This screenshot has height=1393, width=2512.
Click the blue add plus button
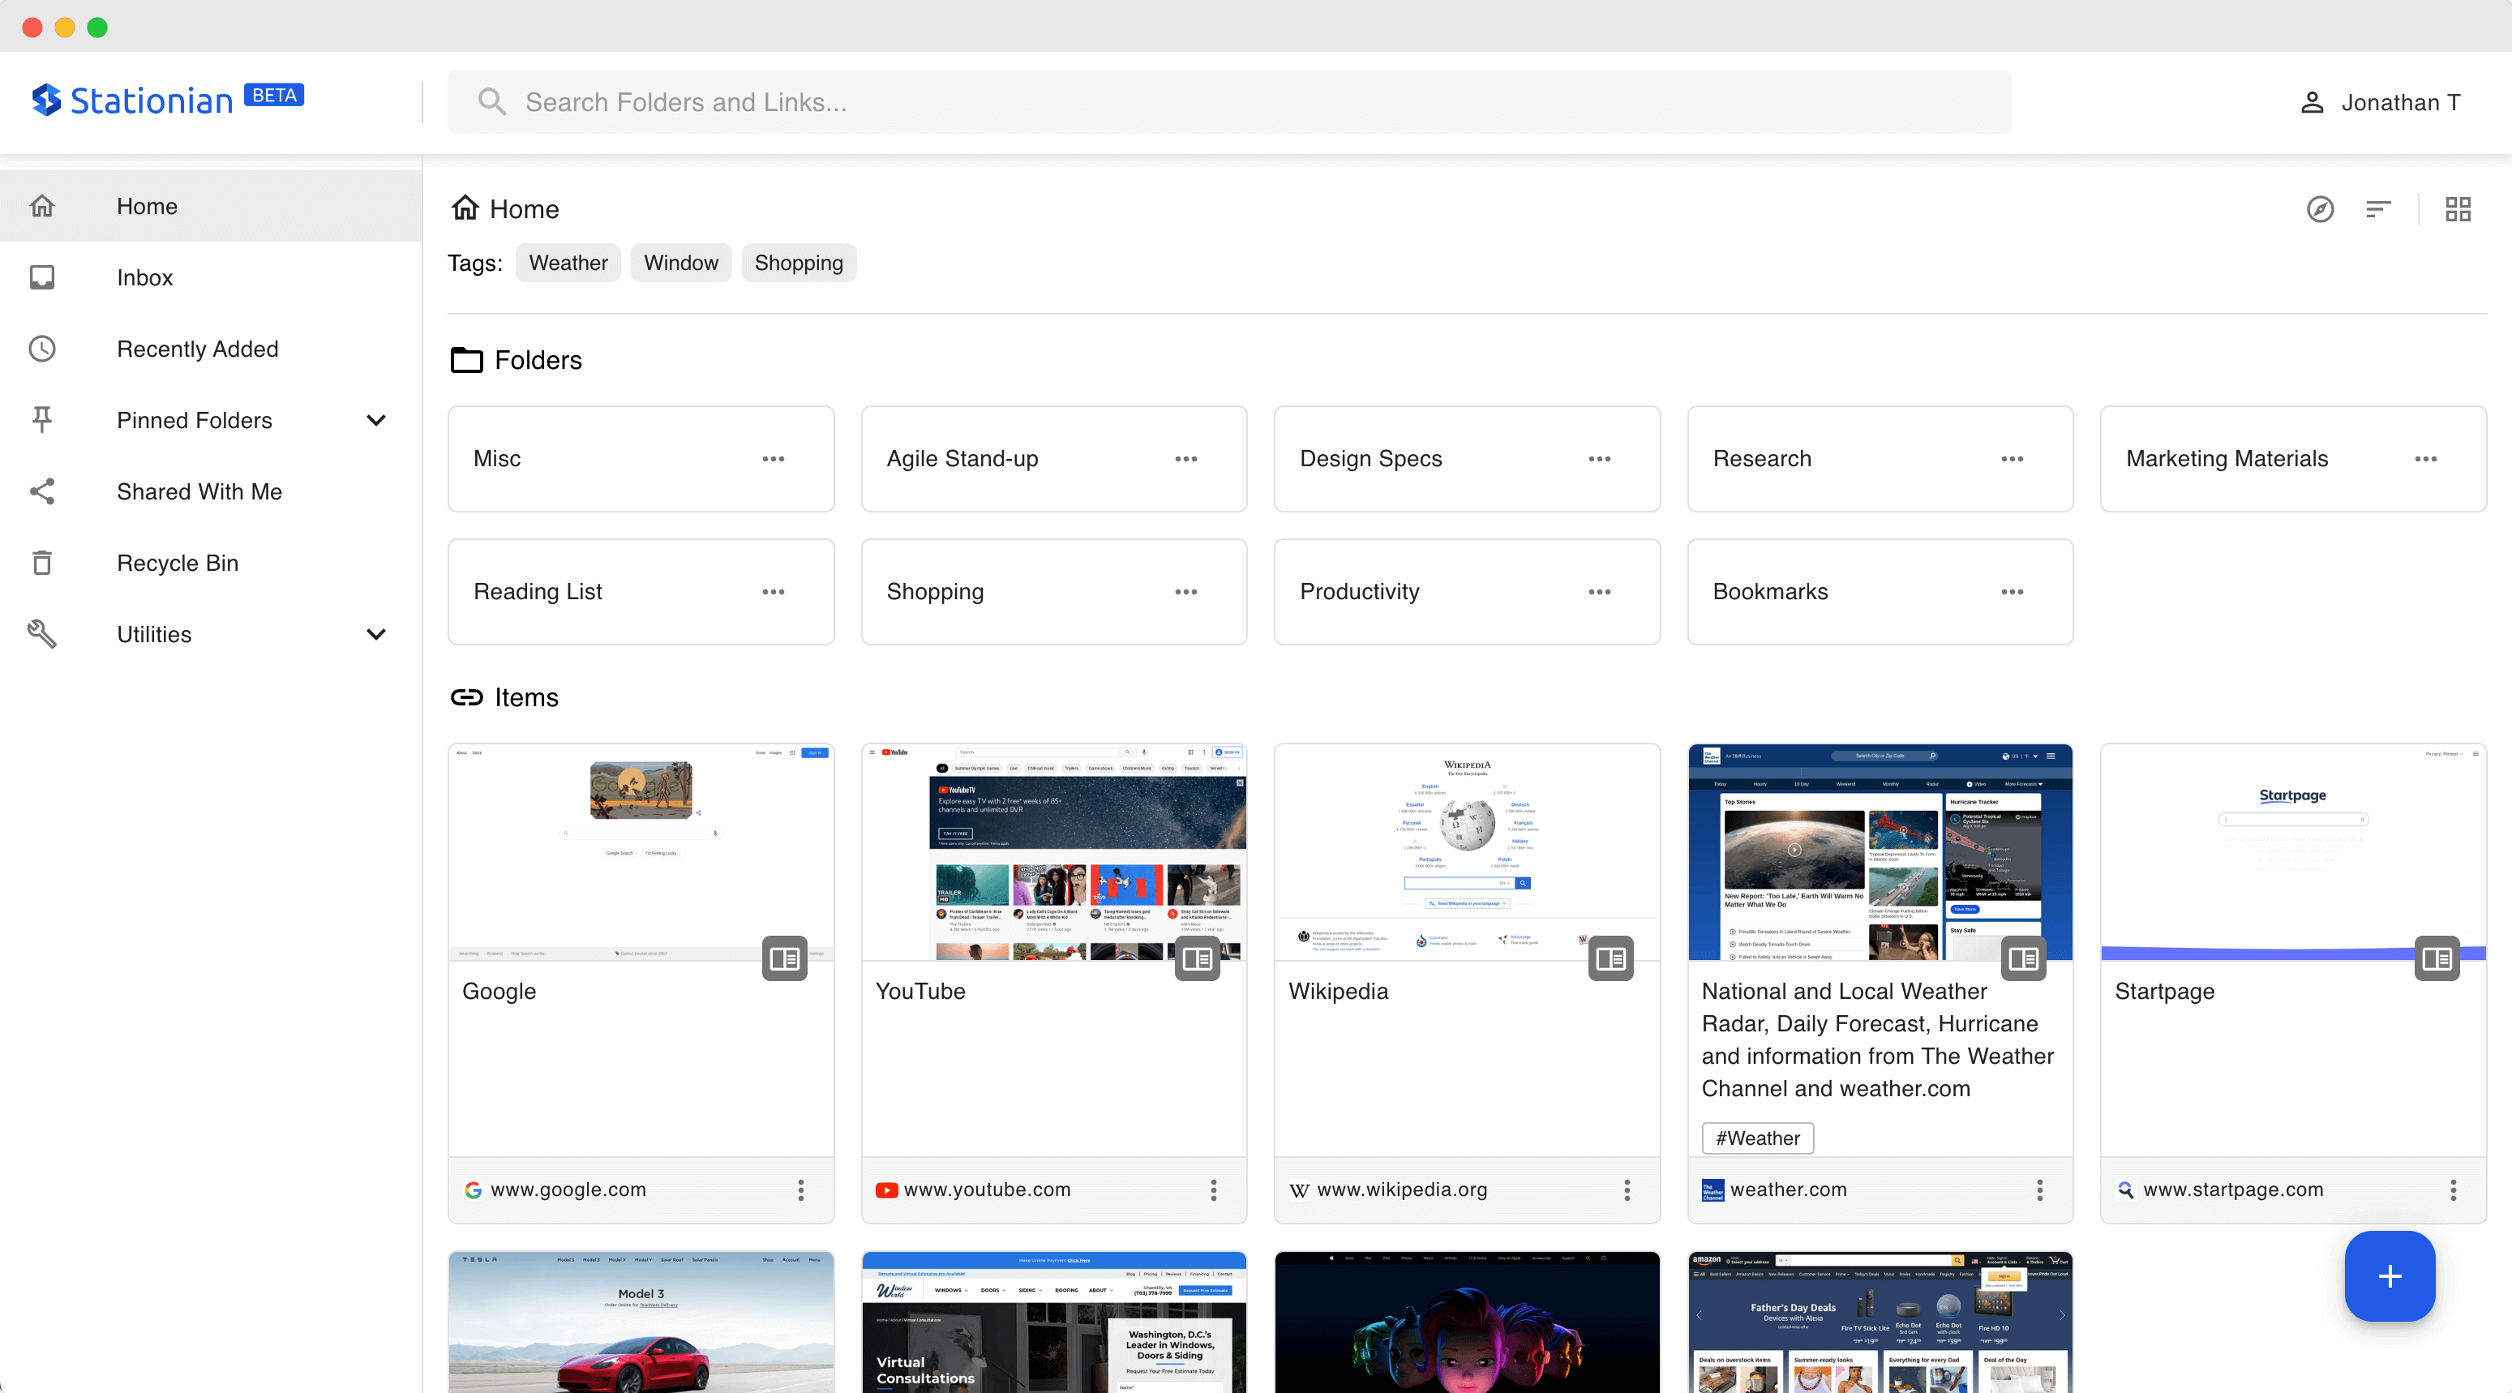tap(2390, 1276)
